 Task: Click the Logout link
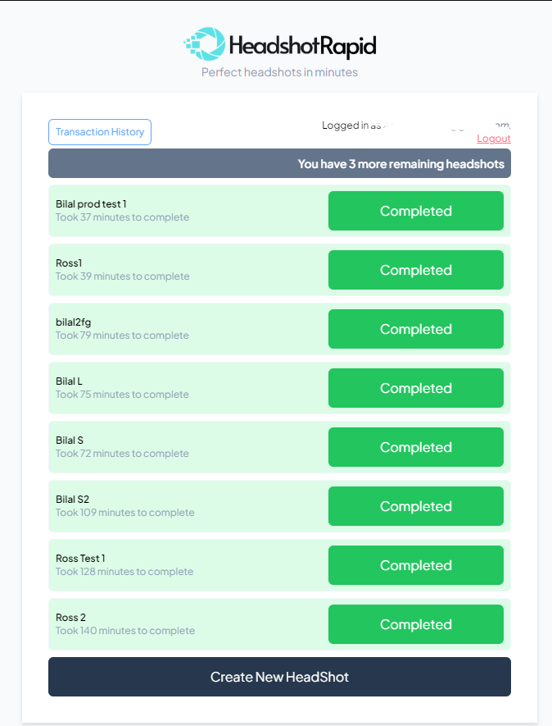[494, 139]
